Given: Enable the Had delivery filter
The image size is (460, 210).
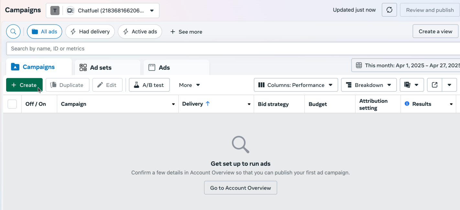Looking at the screenshot, I should (x=90, y=32).
